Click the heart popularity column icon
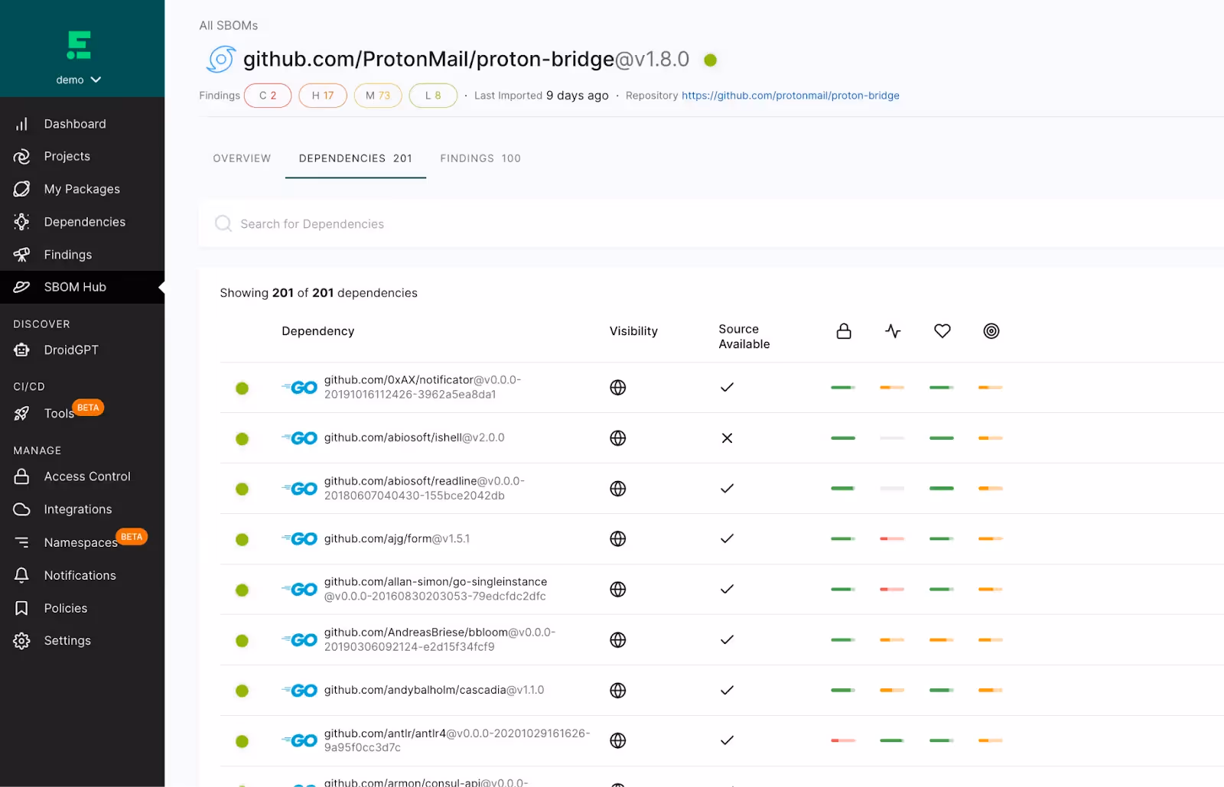The image size is (1224, 787). click(942, 331)
